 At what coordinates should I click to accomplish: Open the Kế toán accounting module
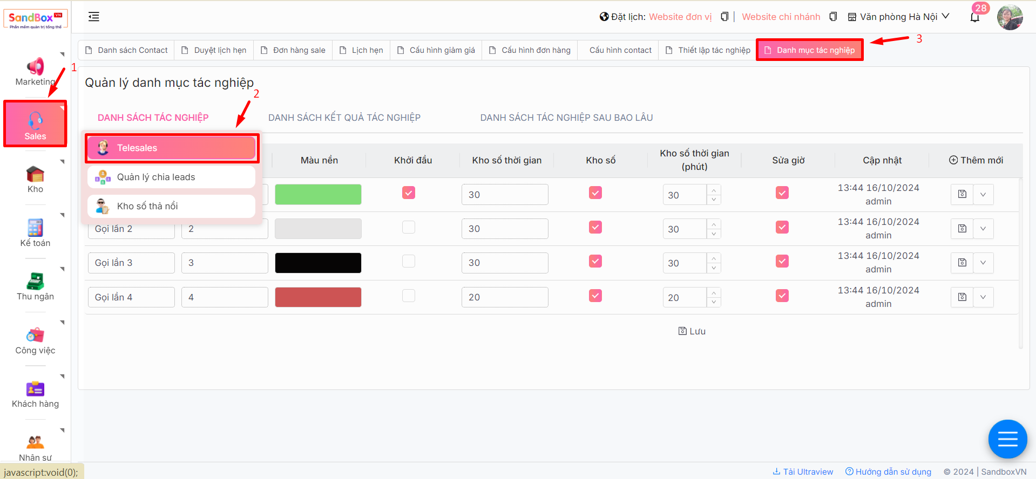pyautogui.click(x=35, y=228)
